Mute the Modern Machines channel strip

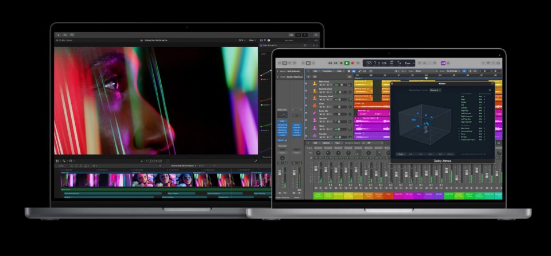pos(280,193)
